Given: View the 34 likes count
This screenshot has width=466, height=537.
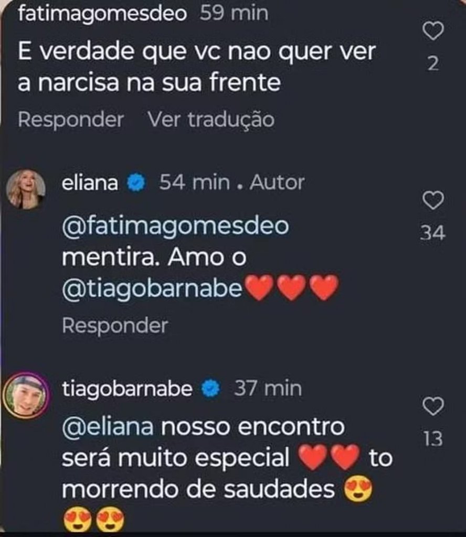Looking at the screenshot, I should pos(433,233).
